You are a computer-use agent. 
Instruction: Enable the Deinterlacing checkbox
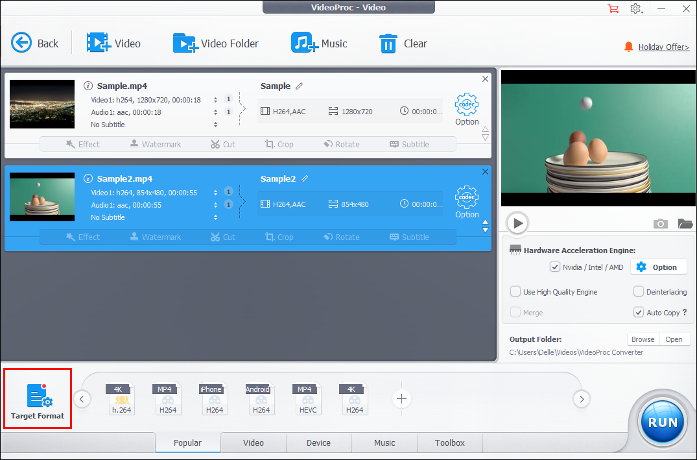(x=639, y=291)
